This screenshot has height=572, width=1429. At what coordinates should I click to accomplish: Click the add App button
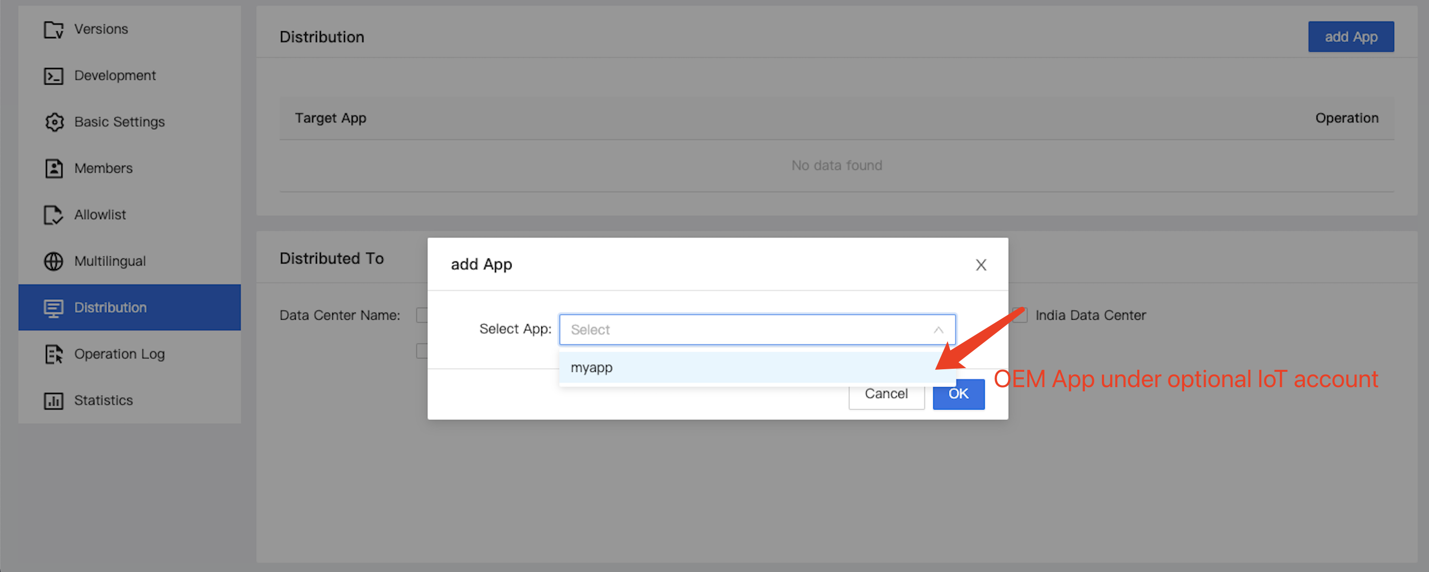(x=1351, y=37)
